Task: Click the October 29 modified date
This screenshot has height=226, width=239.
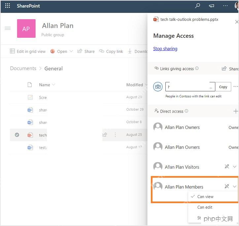Action: [135, 110]
